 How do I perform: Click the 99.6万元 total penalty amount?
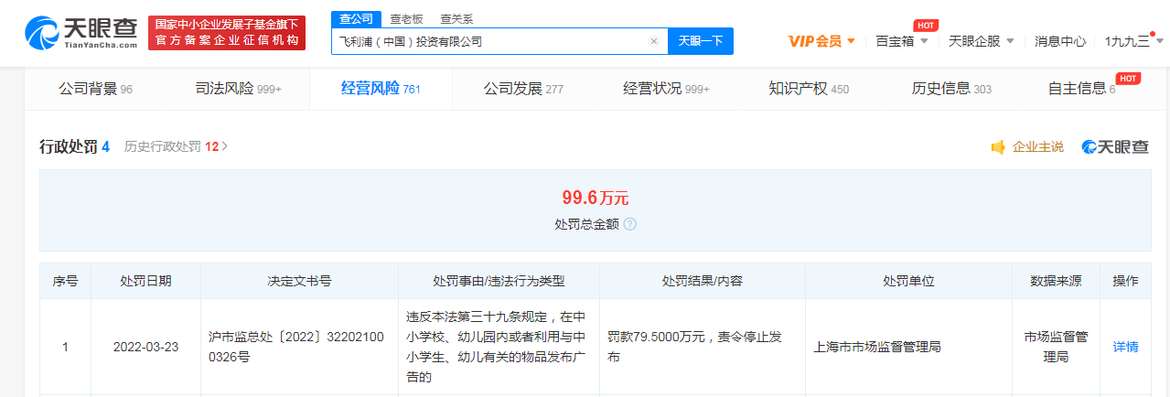point(596,198)
